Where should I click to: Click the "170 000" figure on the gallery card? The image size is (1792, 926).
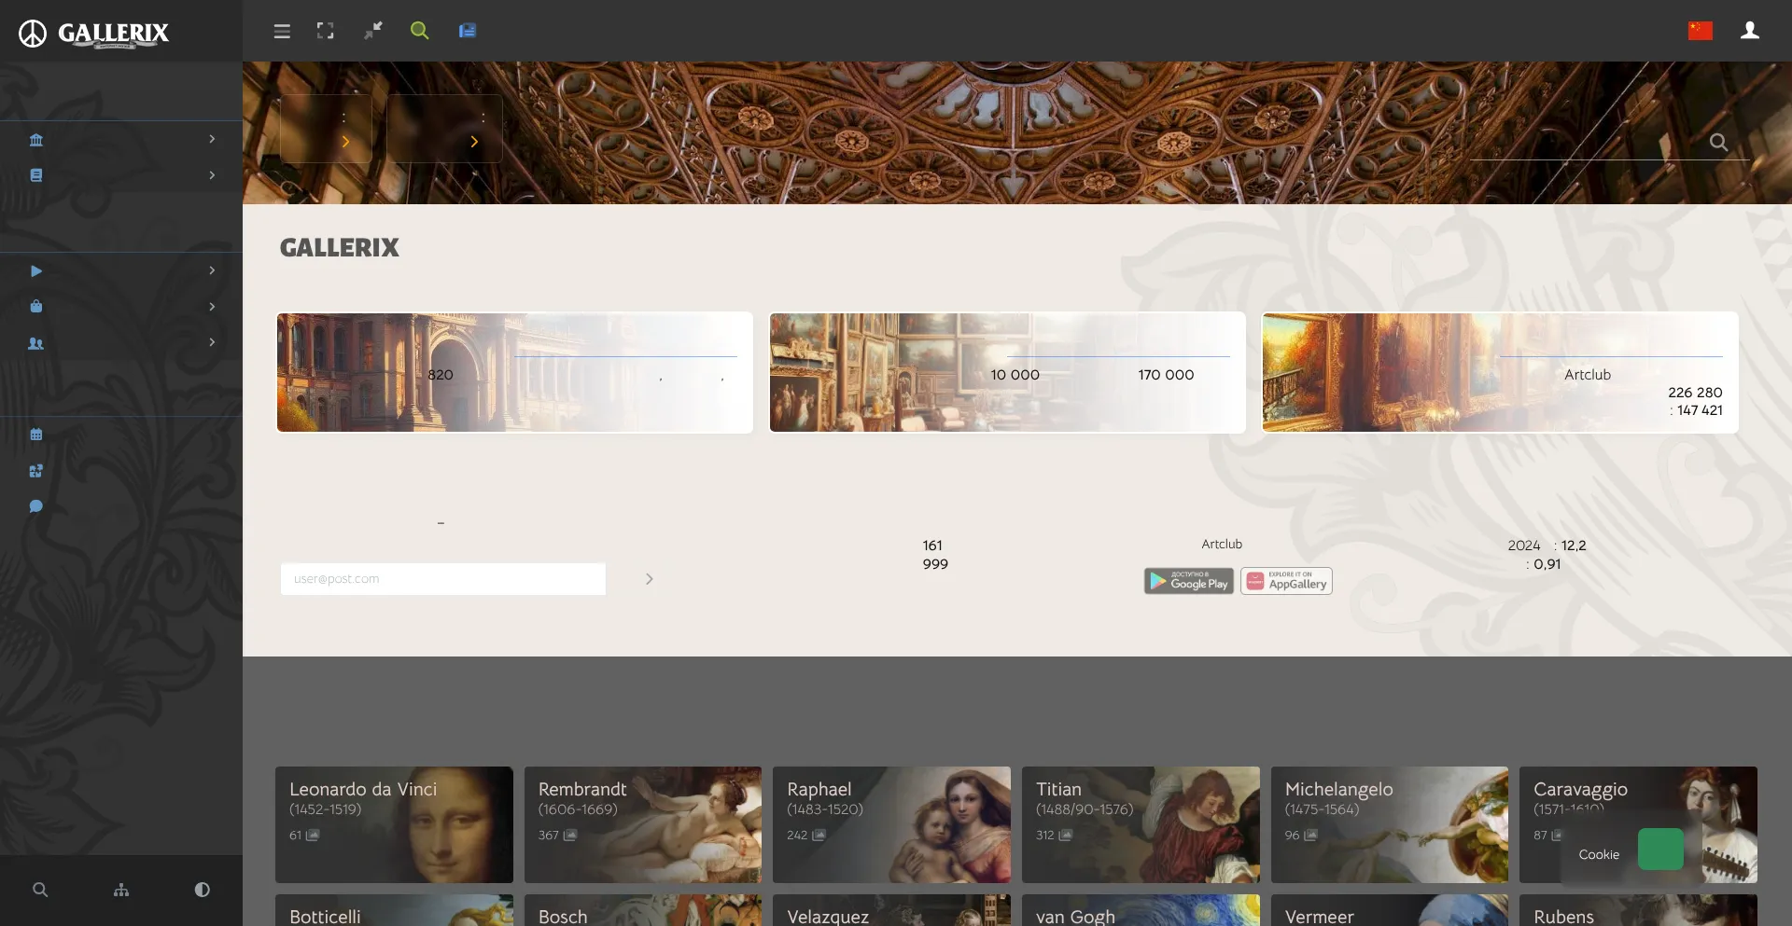pyautogui.click(x=1166, y=375)
